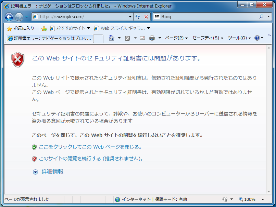Viewport: 276px width, 207px height.
Task: Click the scrollbar up arrow
Action: click(269, 48)
